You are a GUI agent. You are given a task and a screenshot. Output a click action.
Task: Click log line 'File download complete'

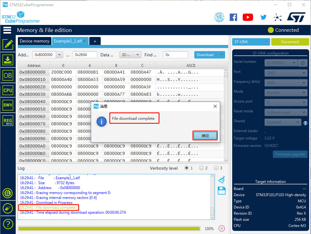[48, 208]
